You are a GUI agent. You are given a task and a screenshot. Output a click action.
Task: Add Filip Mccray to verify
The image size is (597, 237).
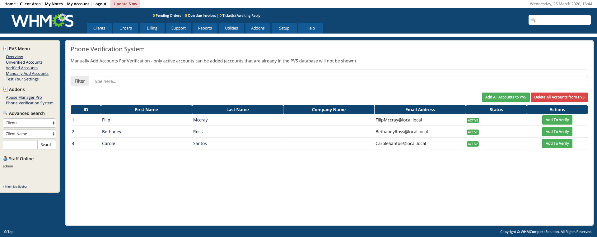pyautogui.click(x=557, y=120)
